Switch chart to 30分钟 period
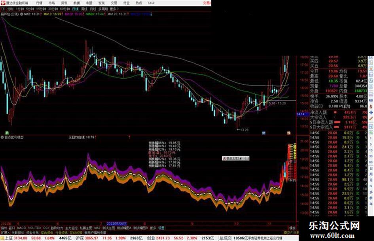The height and width of the screenshot is (241, 374). 53,9
